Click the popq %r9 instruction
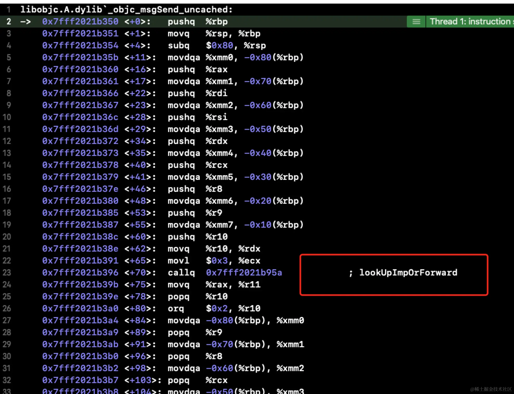 click(195, 332)
